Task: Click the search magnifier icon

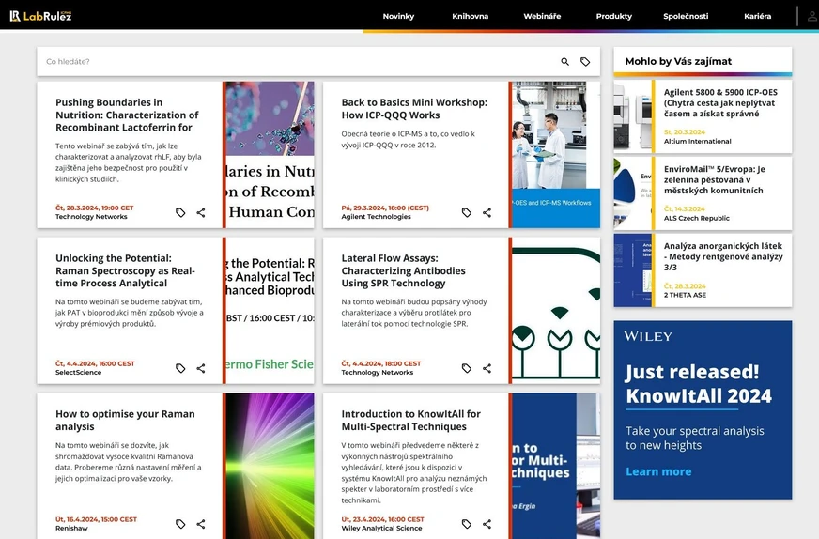Action: (x=564, y=62)
